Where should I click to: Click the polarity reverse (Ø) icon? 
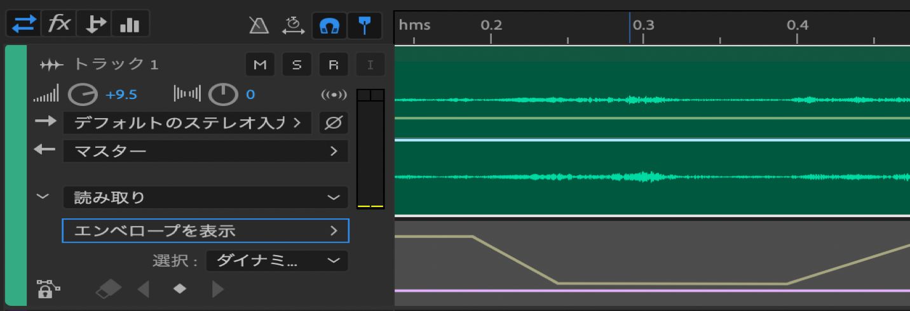[x=334, y=122]
